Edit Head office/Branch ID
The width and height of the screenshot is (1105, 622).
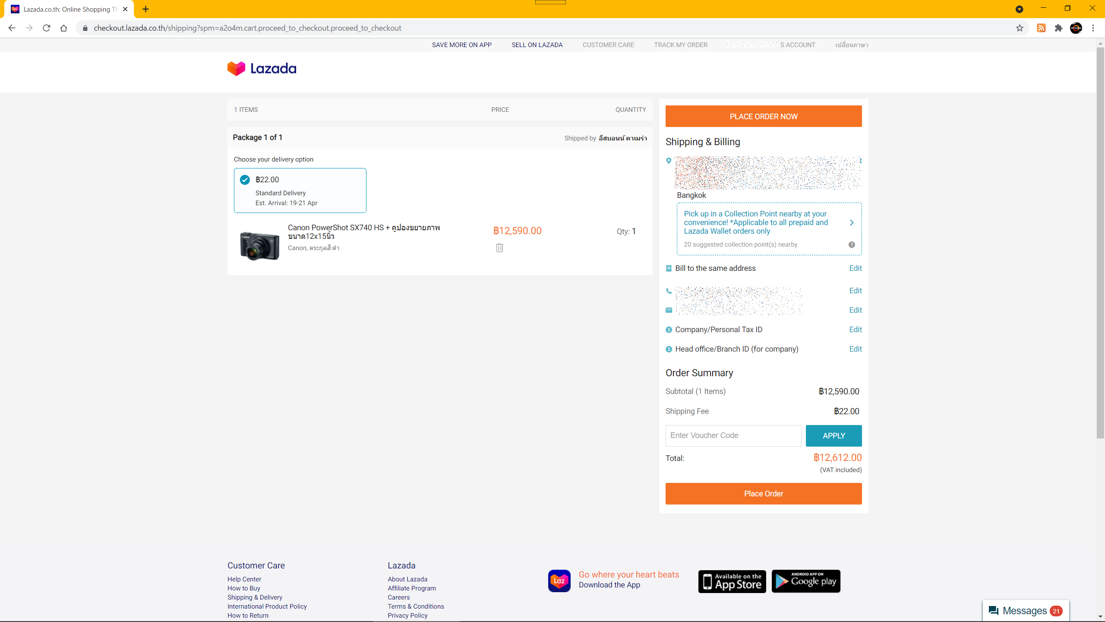[855, 349]
